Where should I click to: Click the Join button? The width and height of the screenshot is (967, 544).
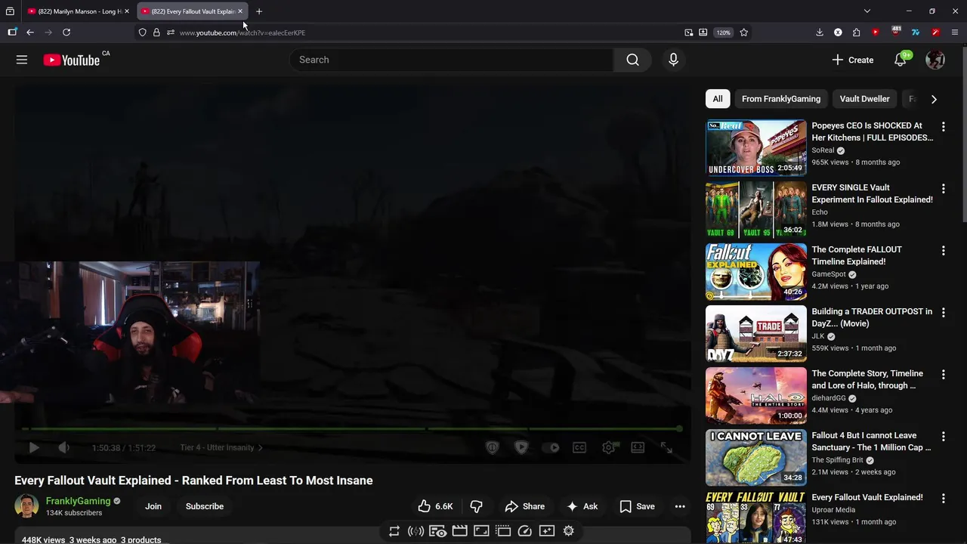click(x=153, y=506)
